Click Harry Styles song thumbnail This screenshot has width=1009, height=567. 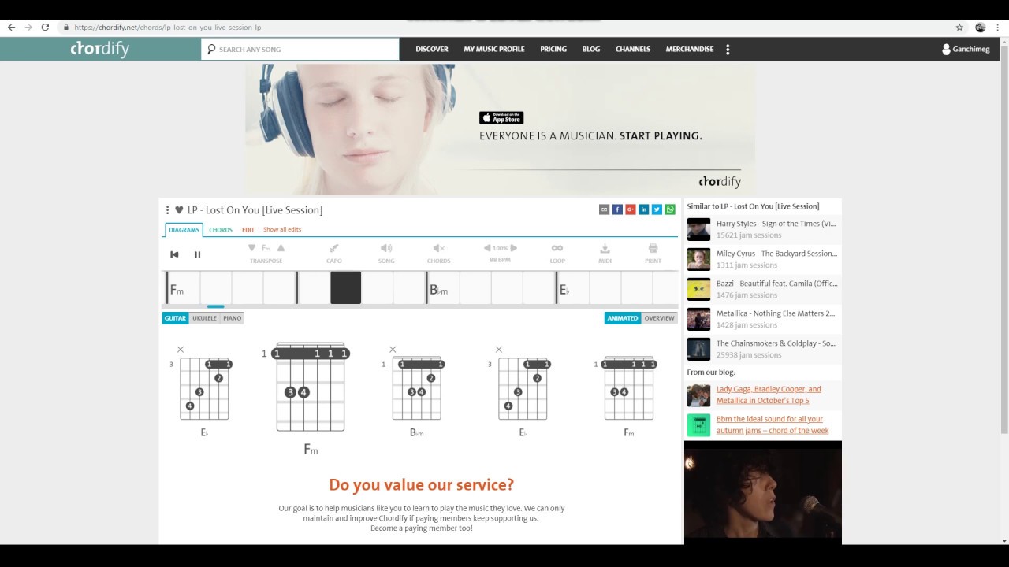click(x=698, y=229)
